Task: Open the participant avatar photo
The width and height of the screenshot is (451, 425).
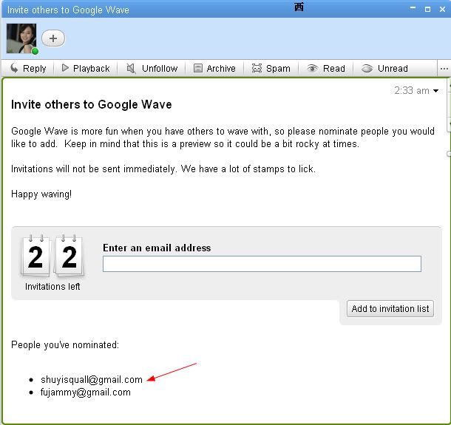Action: click(x=21, y=38)
